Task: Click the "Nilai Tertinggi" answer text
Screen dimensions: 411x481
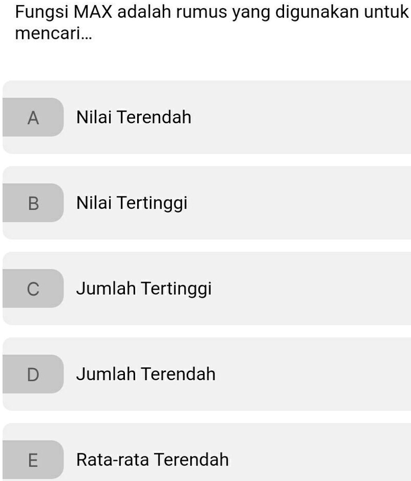Action: click(x=132, y=203)
